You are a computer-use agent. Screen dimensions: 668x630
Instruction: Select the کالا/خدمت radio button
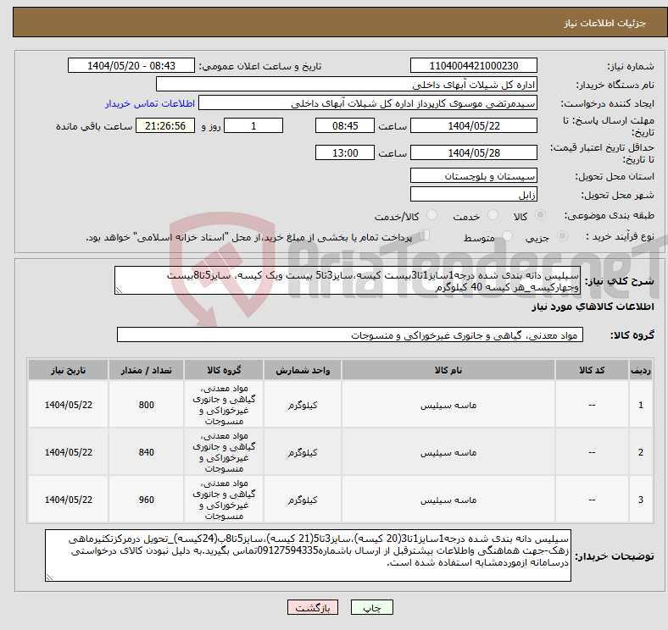point(432,215)
